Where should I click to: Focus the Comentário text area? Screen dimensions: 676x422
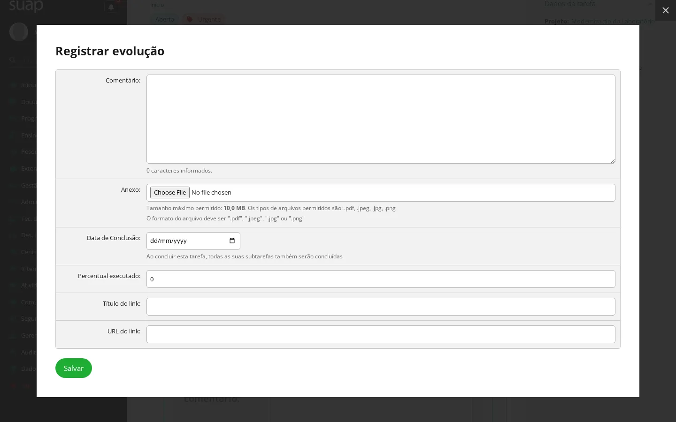(381, 119)
